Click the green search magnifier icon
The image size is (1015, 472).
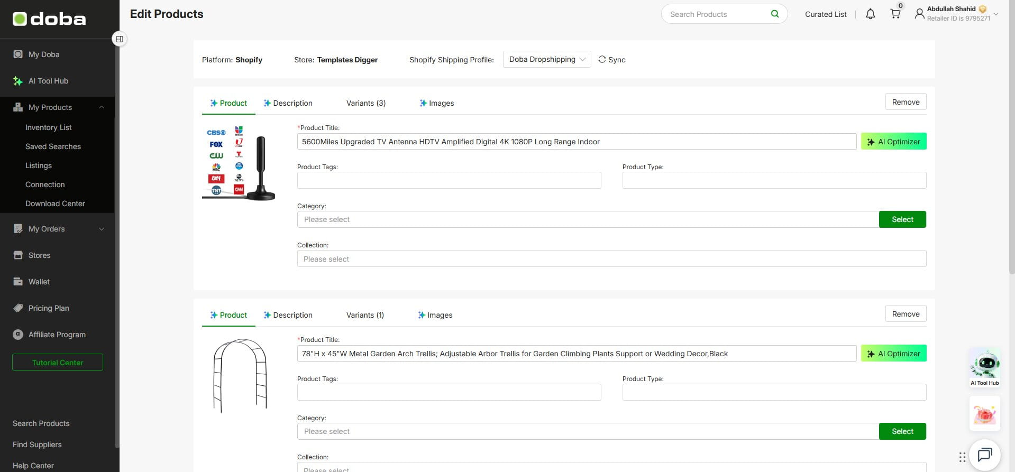coord(775,14)
